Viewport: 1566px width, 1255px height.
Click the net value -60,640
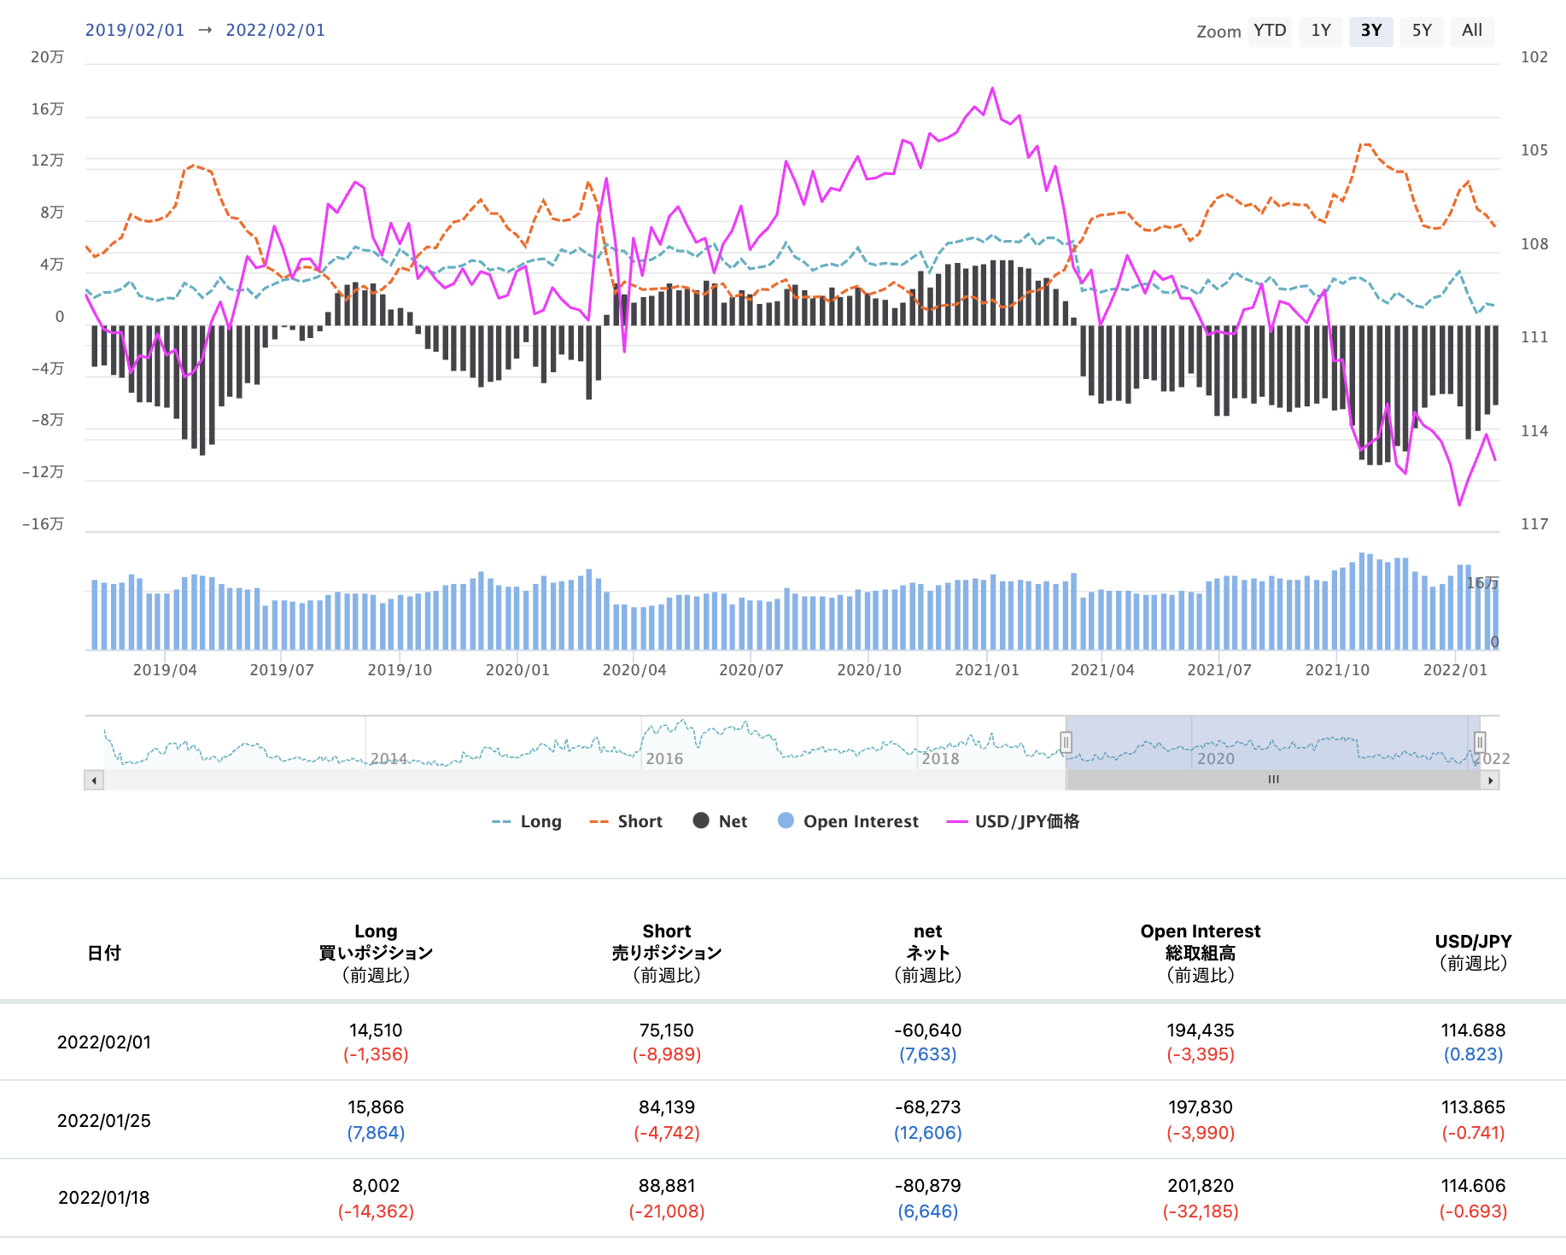pyautogui.click(x=928, y=1030)
